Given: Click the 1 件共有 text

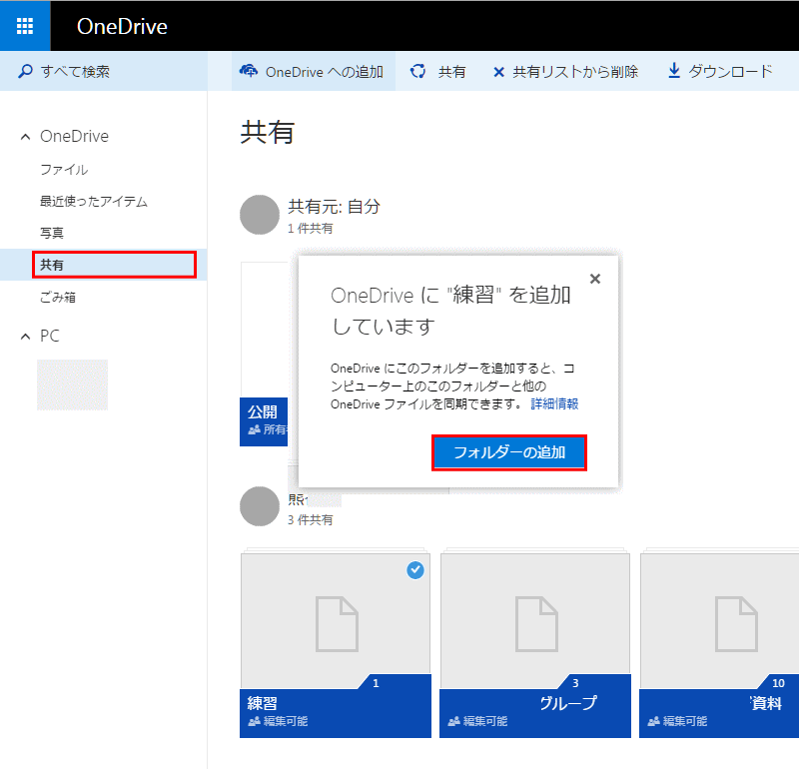Looking at the screenshot, I should [x=310, y=229].
